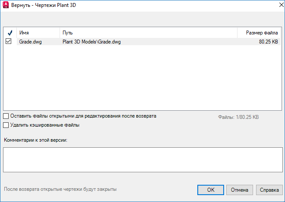
Task: Sort the file list by Путь column
Action: (x=148, y=33)
